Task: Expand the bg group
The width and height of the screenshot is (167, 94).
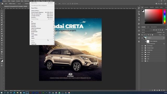Action: point(144,61)
